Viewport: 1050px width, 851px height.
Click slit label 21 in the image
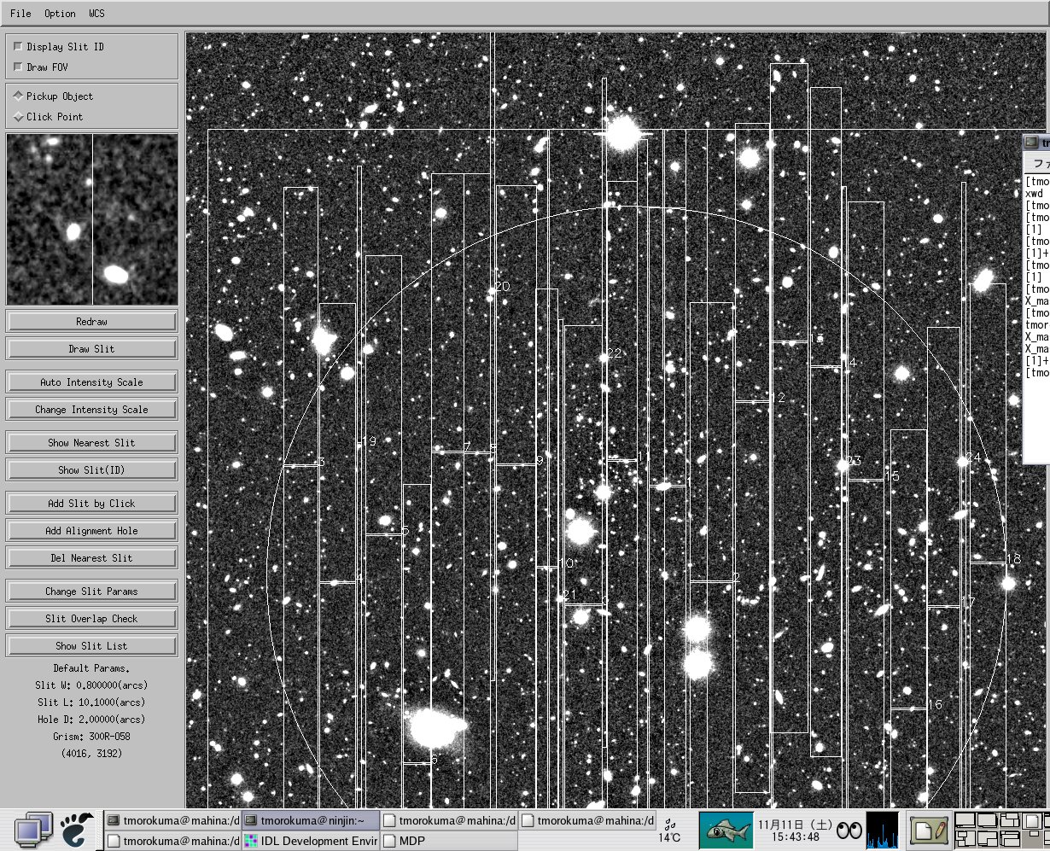(x=569, y=595)
